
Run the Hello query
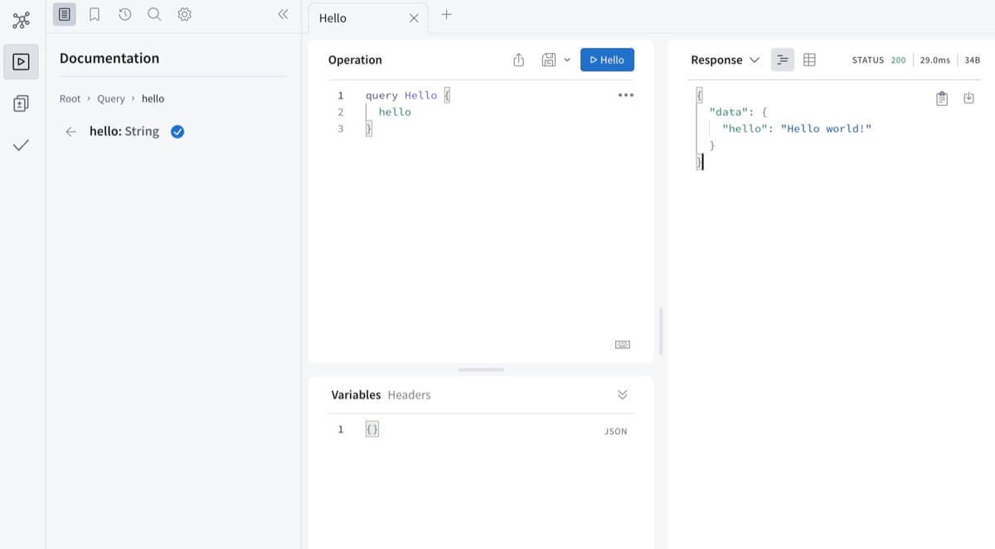(607, 59)
